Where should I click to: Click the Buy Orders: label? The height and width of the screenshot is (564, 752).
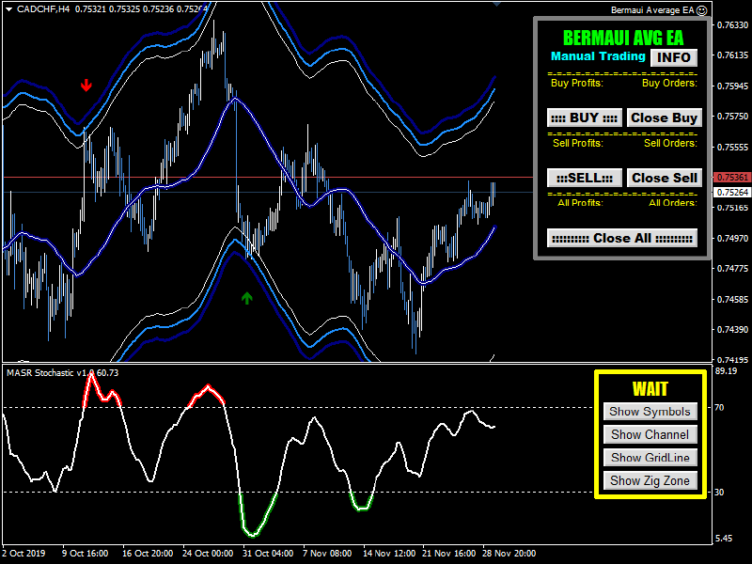669,83
